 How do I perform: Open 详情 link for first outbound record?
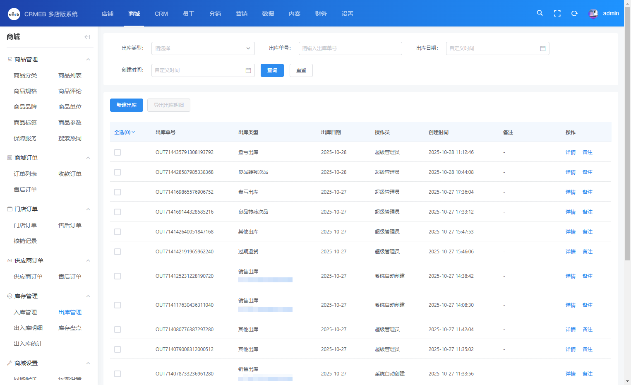coord(570,152)
